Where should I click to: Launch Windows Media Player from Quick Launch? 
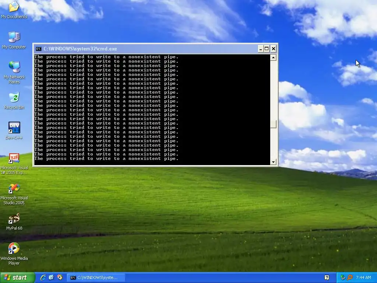pos(60,277)
